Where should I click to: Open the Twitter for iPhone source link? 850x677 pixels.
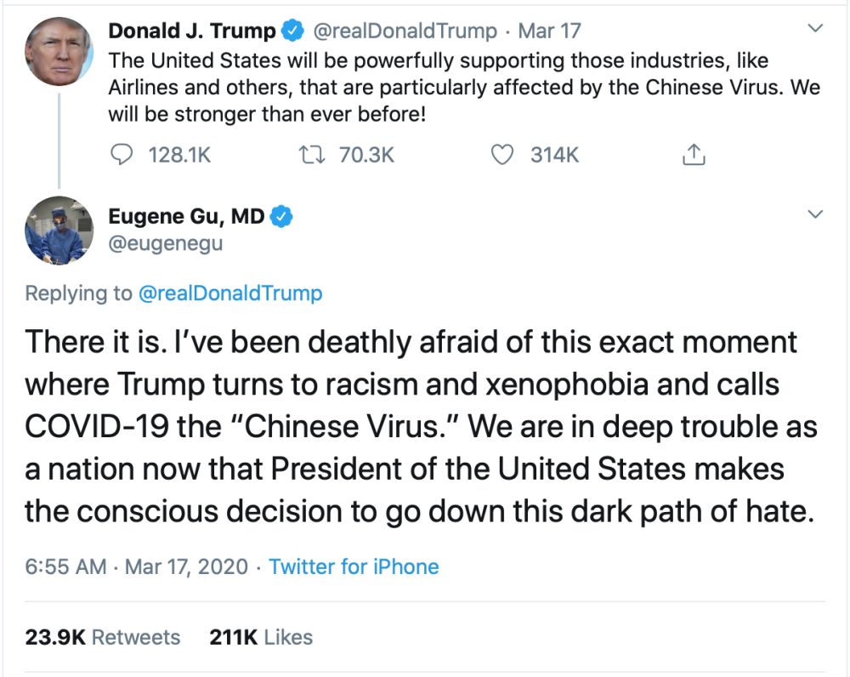coord(354,566)
